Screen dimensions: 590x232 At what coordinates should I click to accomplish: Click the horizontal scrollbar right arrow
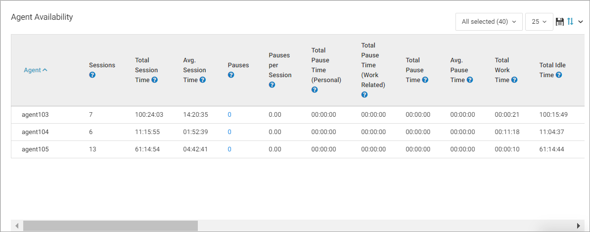(579, 226)
